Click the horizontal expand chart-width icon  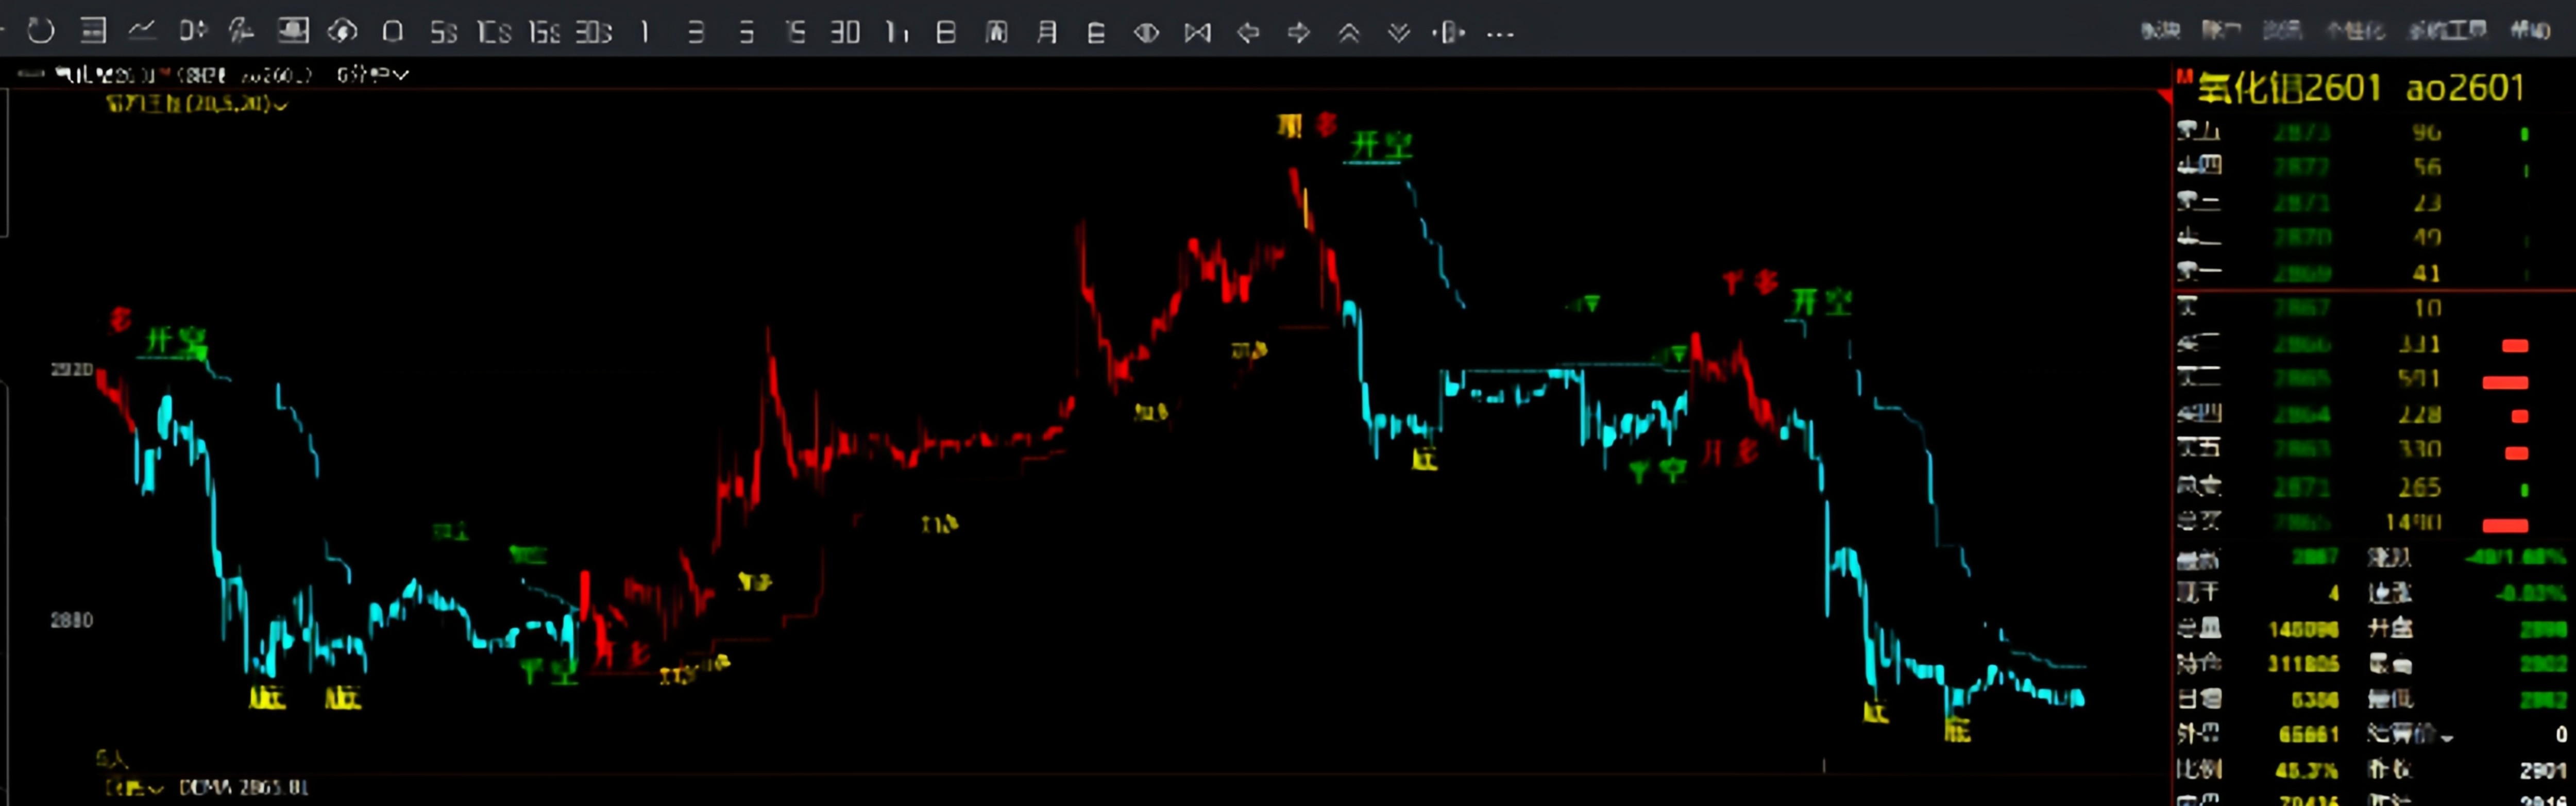pos(1448,33)
